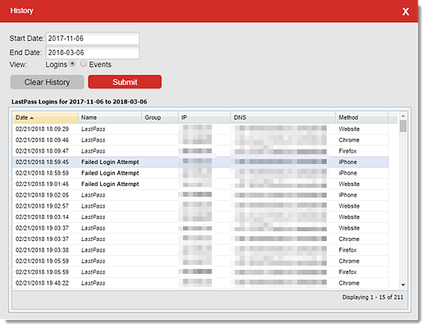Image resolution: width=426 pixels, height=328 pixels.
Task: Click the LastPass Logins date range heading
Action: tap(79, 102)
